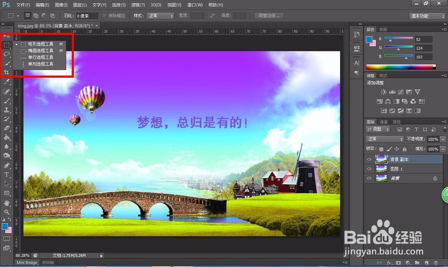The image size is (448, 267).
Task: Open the History panel icon
Action: [357, 34]
